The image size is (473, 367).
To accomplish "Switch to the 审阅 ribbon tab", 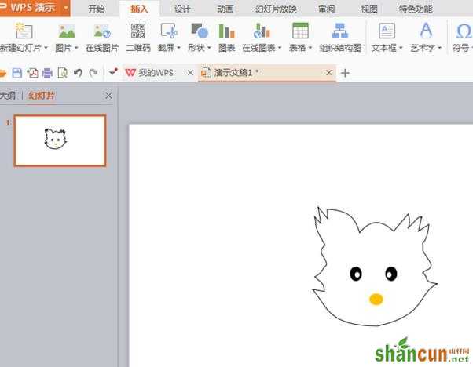I will point(326,9).
